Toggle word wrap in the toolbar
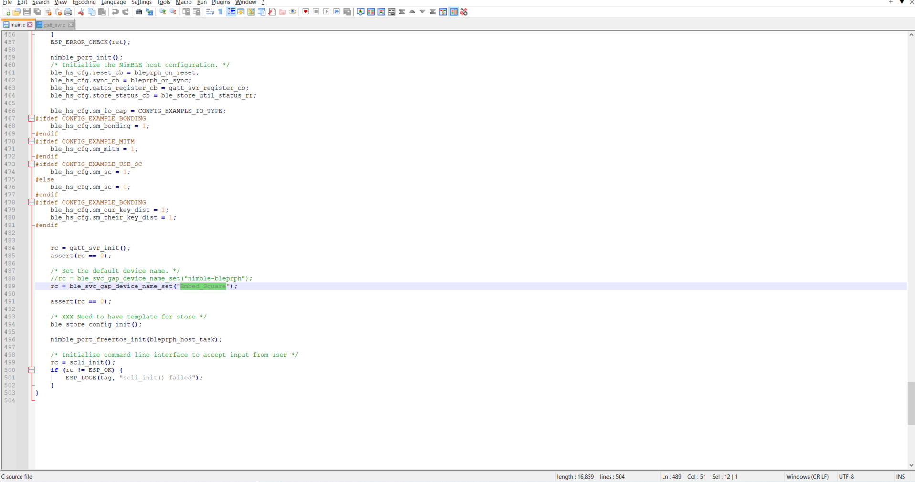The height and width of the screenshot is (482, 915). pos(210,12)
